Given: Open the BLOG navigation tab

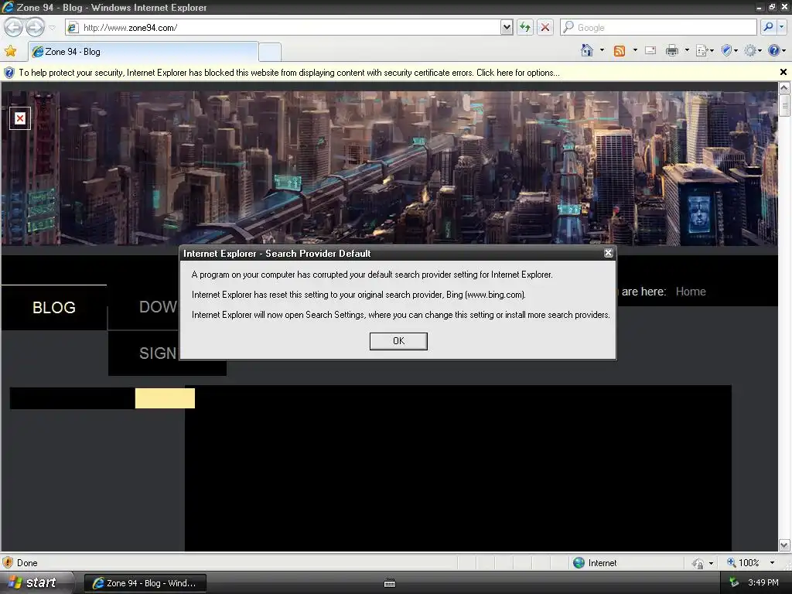Looking at the screenshot, I should pyautogui.click(x=54, y=307).
